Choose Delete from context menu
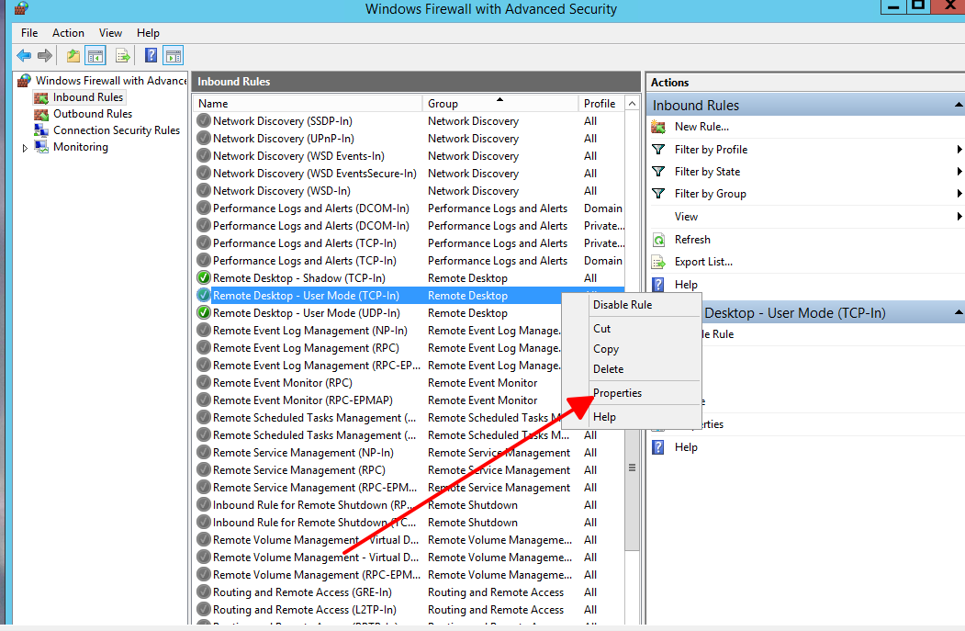The width and height of the screenshot is (965, 631). [632, 369]
